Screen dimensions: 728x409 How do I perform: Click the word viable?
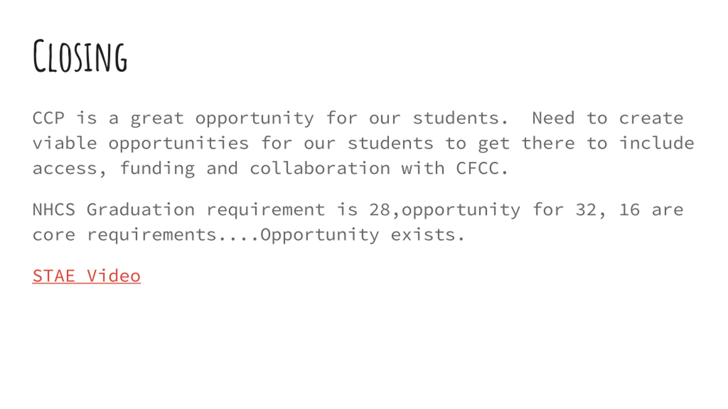pos(65,143)
